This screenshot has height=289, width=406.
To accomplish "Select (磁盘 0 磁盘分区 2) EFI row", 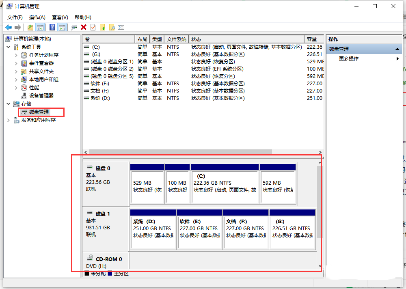I will point(112,69).
